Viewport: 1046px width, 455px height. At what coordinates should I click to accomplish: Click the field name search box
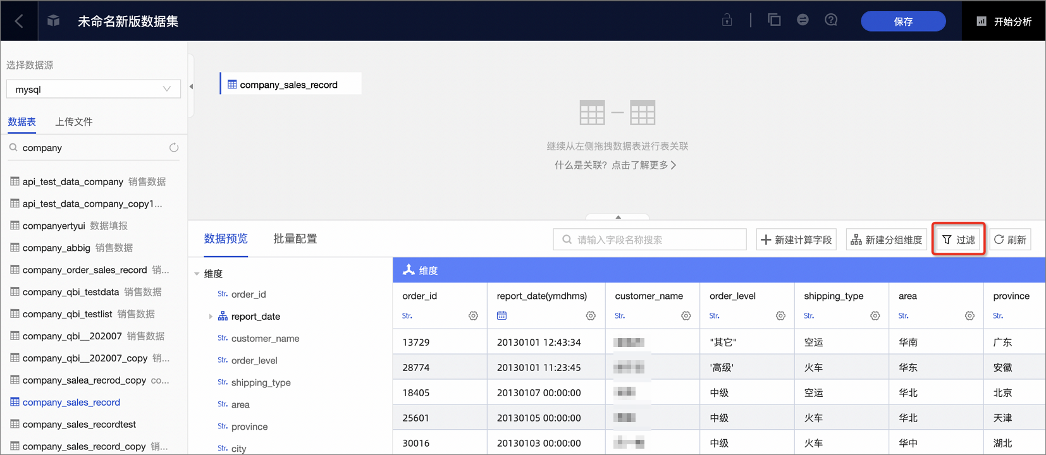coord(649,240)
